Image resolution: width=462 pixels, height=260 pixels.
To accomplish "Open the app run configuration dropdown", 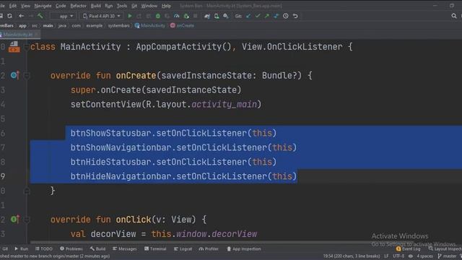I will (x=63, y=16).
